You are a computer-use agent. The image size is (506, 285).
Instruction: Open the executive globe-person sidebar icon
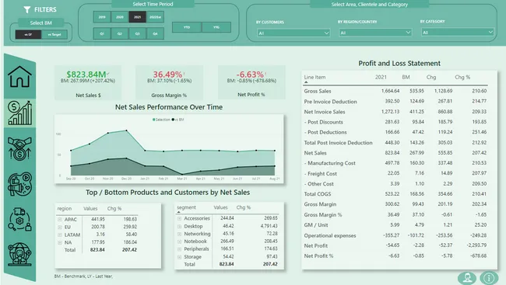click(19, 254)
